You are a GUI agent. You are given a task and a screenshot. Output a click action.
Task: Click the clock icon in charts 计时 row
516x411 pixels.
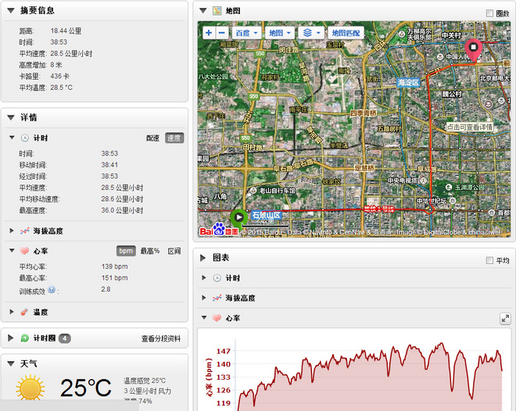(217, 278)
